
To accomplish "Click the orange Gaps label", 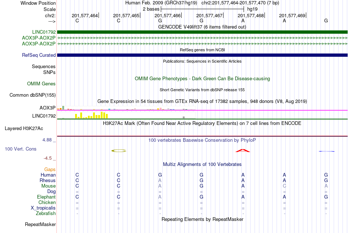I will click(x=50, y=170).
